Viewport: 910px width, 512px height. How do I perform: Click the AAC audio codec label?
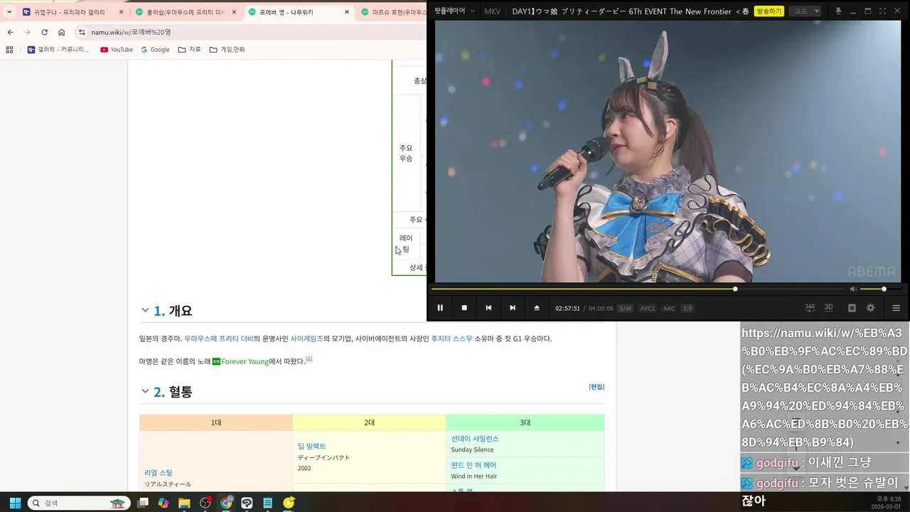[669, 309]
